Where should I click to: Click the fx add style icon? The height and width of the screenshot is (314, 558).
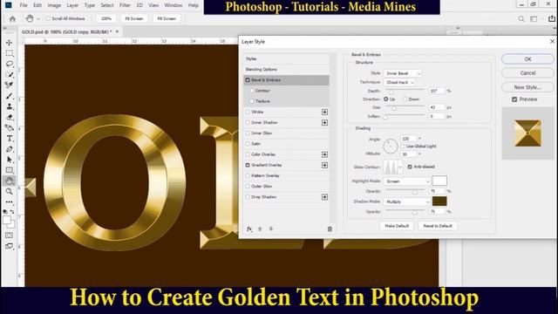point(249,229)
